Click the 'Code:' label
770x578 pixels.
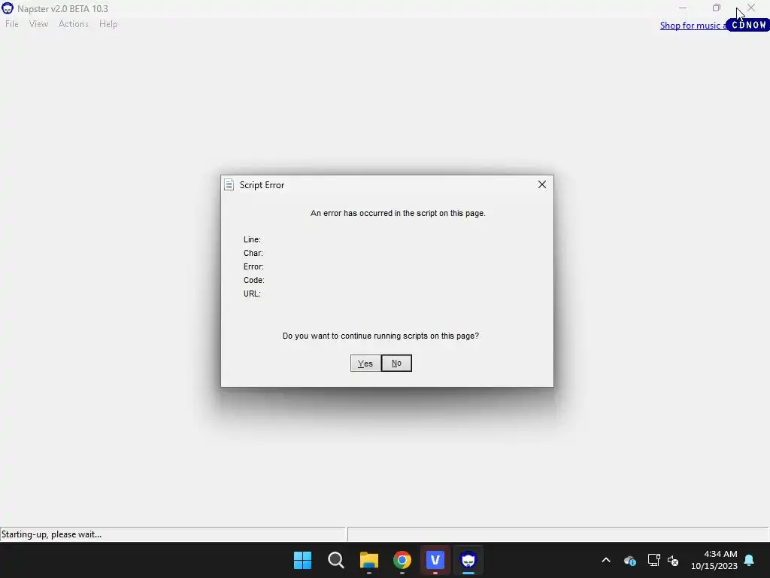click(x=254, y=280)
